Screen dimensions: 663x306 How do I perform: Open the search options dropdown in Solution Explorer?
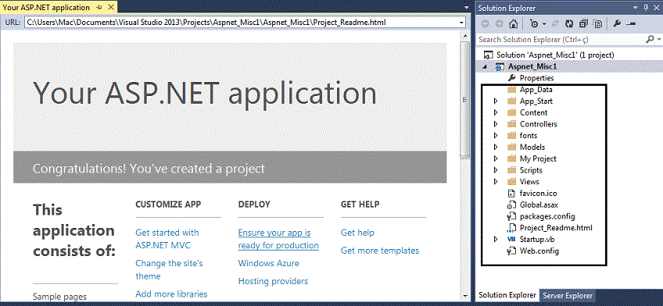(659, 39)
